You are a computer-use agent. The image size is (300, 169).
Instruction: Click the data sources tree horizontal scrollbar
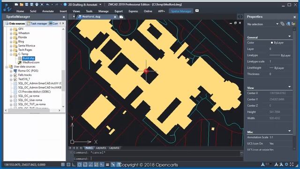29,111
